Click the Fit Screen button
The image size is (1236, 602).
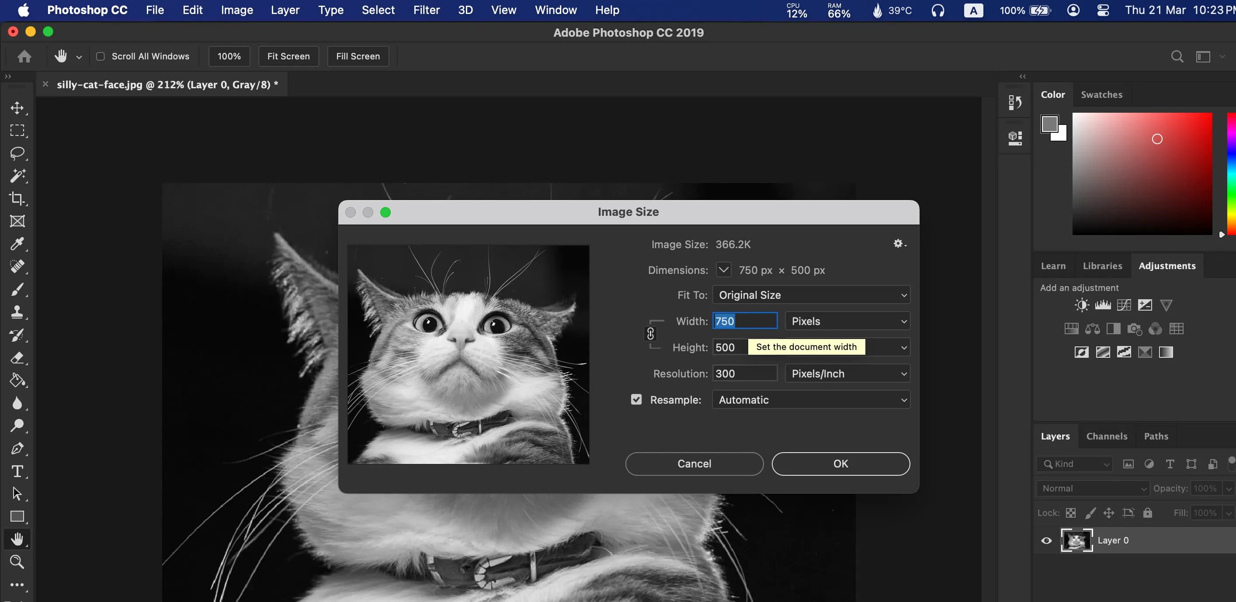coord(288,57)
